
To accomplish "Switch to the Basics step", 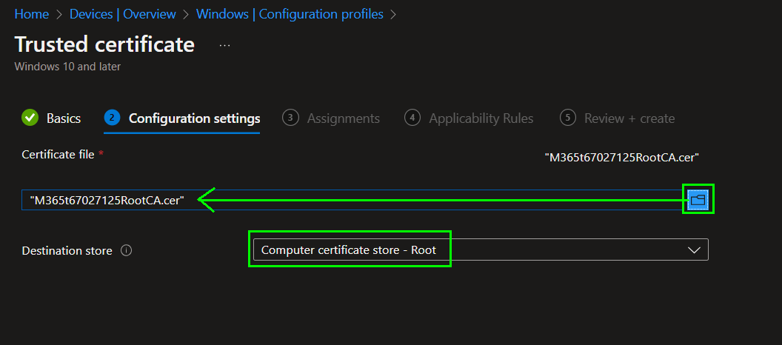I will click(x=64, y=118).
